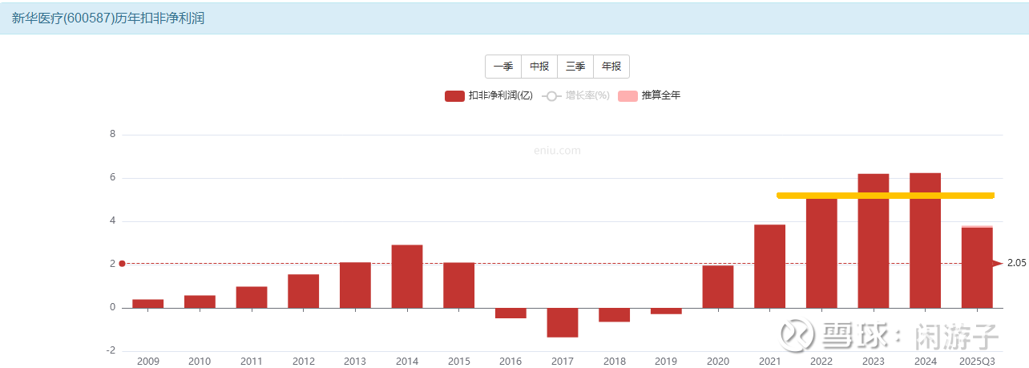Click the 2012 profit bar

(304, 291)
